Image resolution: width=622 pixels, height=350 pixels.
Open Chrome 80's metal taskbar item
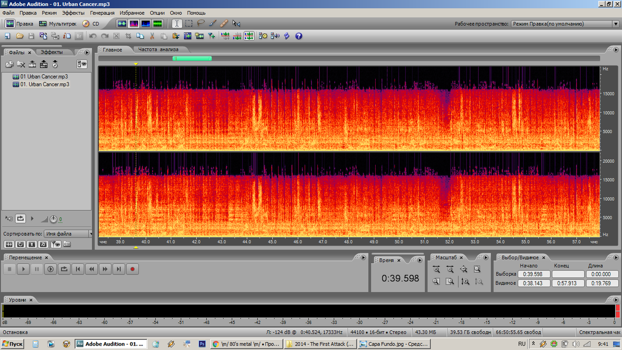pyautogui.click(x=247, y=344)
